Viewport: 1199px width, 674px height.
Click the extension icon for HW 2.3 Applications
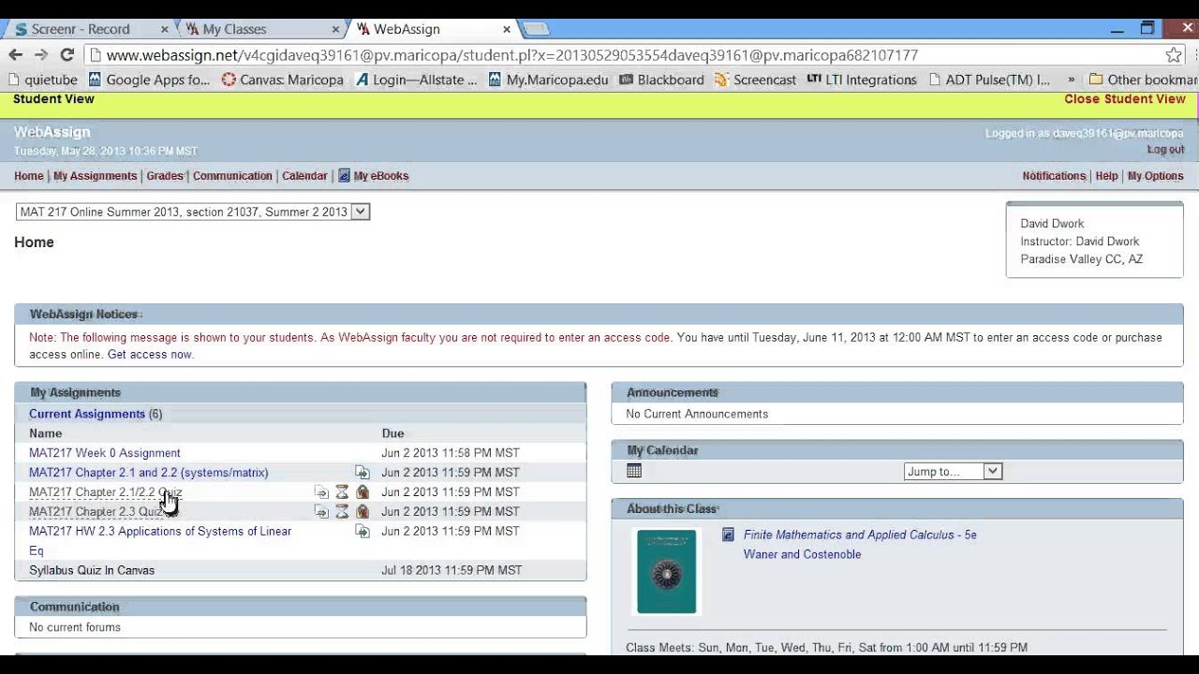(x=362, y=532)
